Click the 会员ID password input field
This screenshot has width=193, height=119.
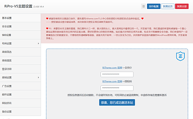click(117, 74)
